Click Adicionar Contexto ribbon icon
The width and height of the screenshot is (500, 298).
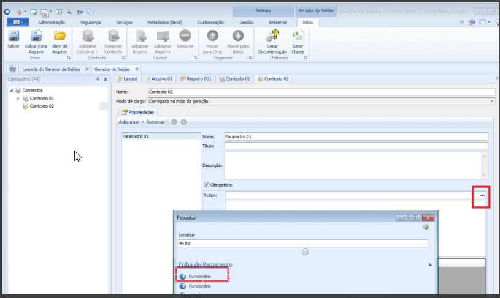pos(87,36)
